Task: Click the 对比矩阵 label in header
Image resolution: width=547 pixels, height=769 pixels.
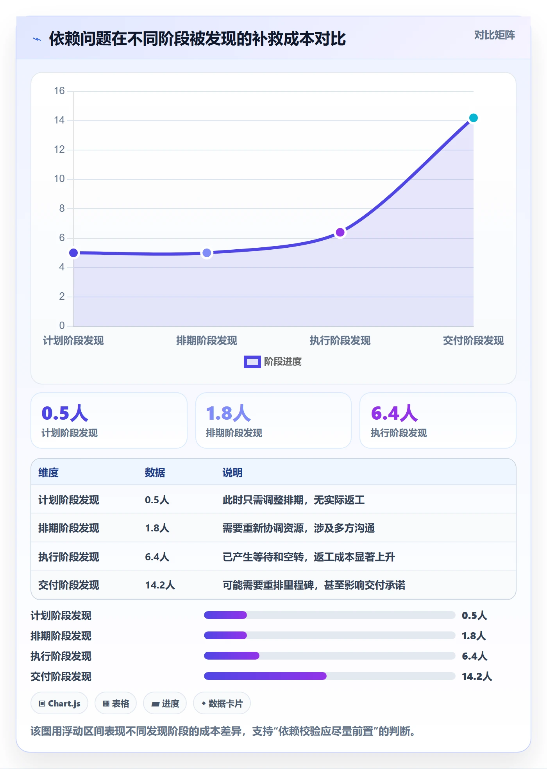Action: pos(494,35)
